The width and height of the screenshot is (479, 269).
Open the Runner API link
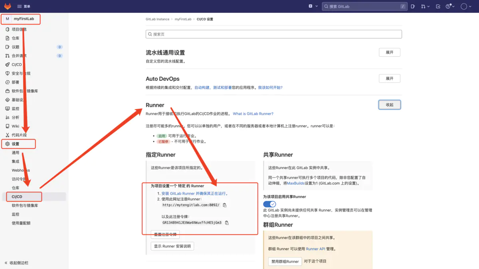point(315,249)
